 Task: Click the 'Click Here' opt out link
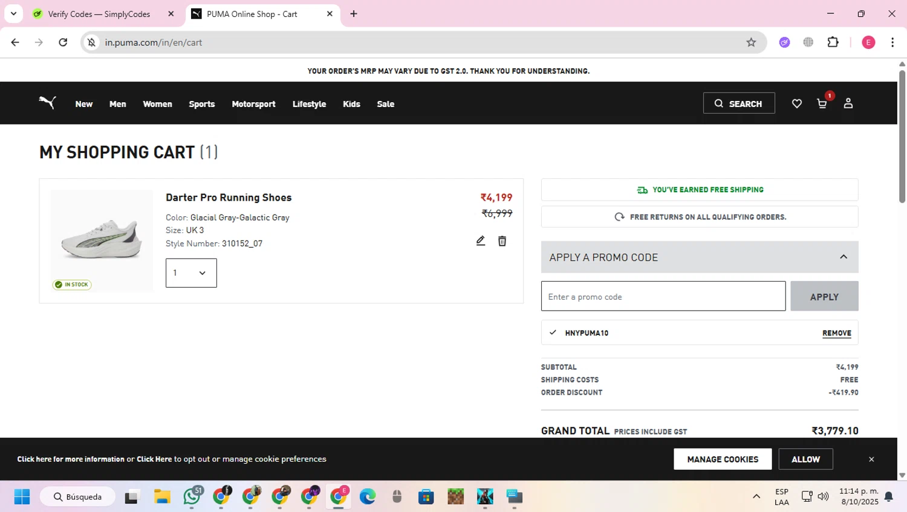click(154, 459)
